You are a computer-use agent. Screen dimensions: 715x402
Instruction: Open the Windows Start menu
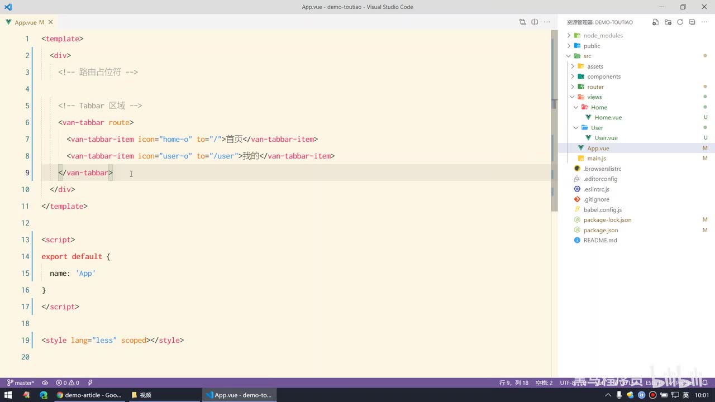coord(8,395)
